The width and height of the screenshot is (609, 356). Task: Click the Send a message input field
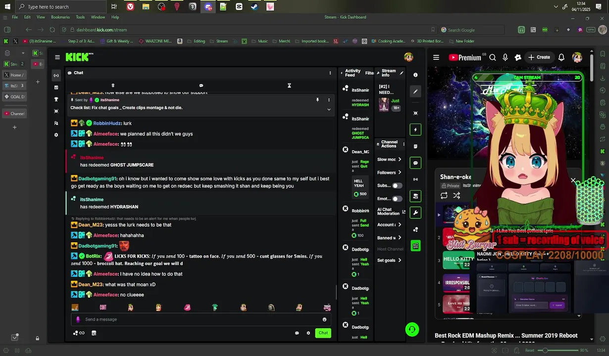coord(201,319)
